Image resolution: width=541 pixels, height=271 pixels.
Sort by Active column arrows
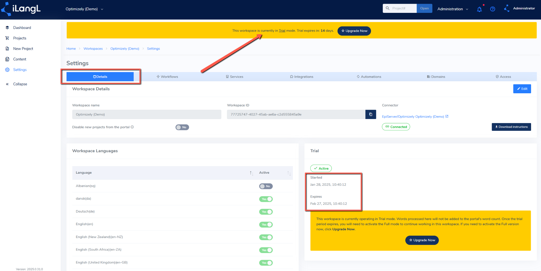tap(289, 173)
